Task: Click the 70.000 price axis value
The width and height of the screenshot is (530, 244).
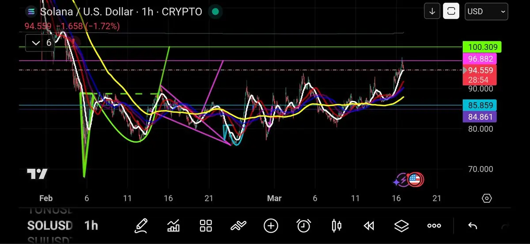Action: point(481,169)
